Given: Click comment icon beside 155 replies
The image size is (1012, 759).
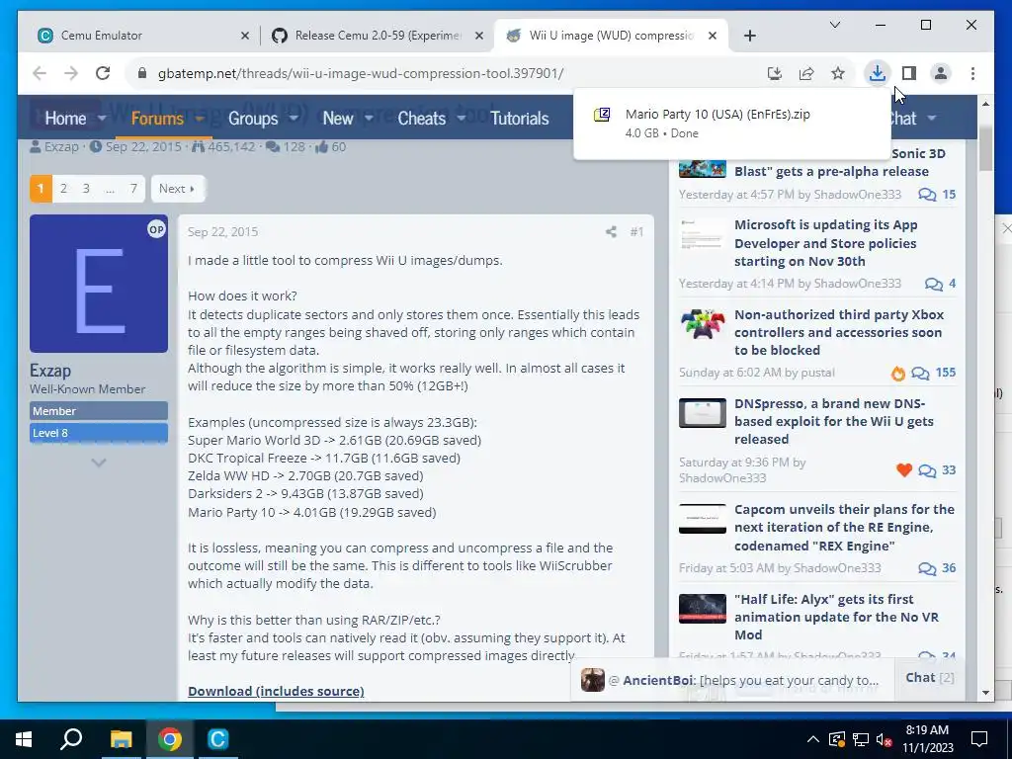Looking at the screenshot, I should pos(920,373).
